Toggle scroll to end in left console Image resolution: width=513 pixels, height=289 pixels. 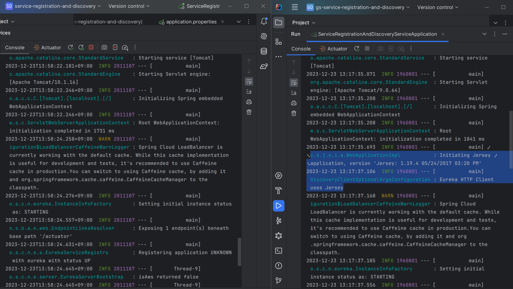point(249,92)
